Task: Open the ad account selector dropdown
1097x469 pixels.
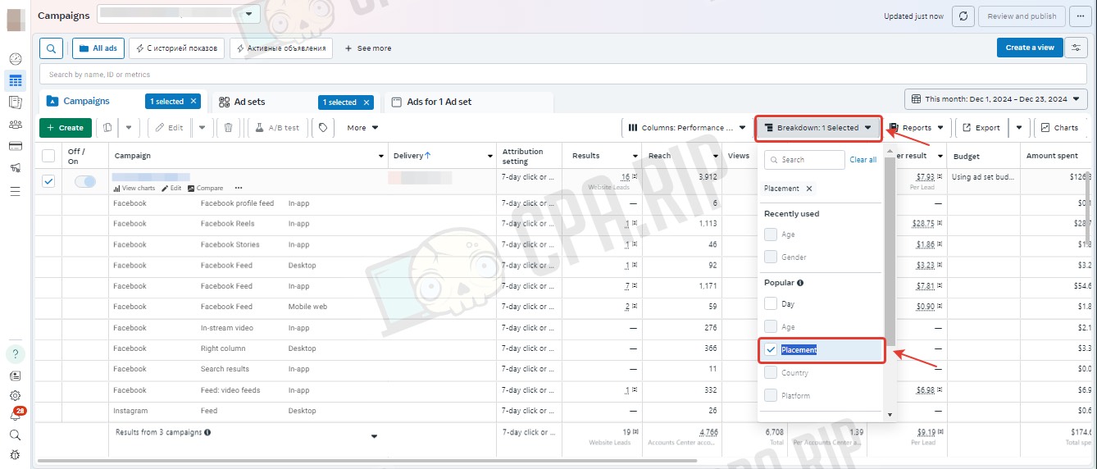Action: point(178,14)
